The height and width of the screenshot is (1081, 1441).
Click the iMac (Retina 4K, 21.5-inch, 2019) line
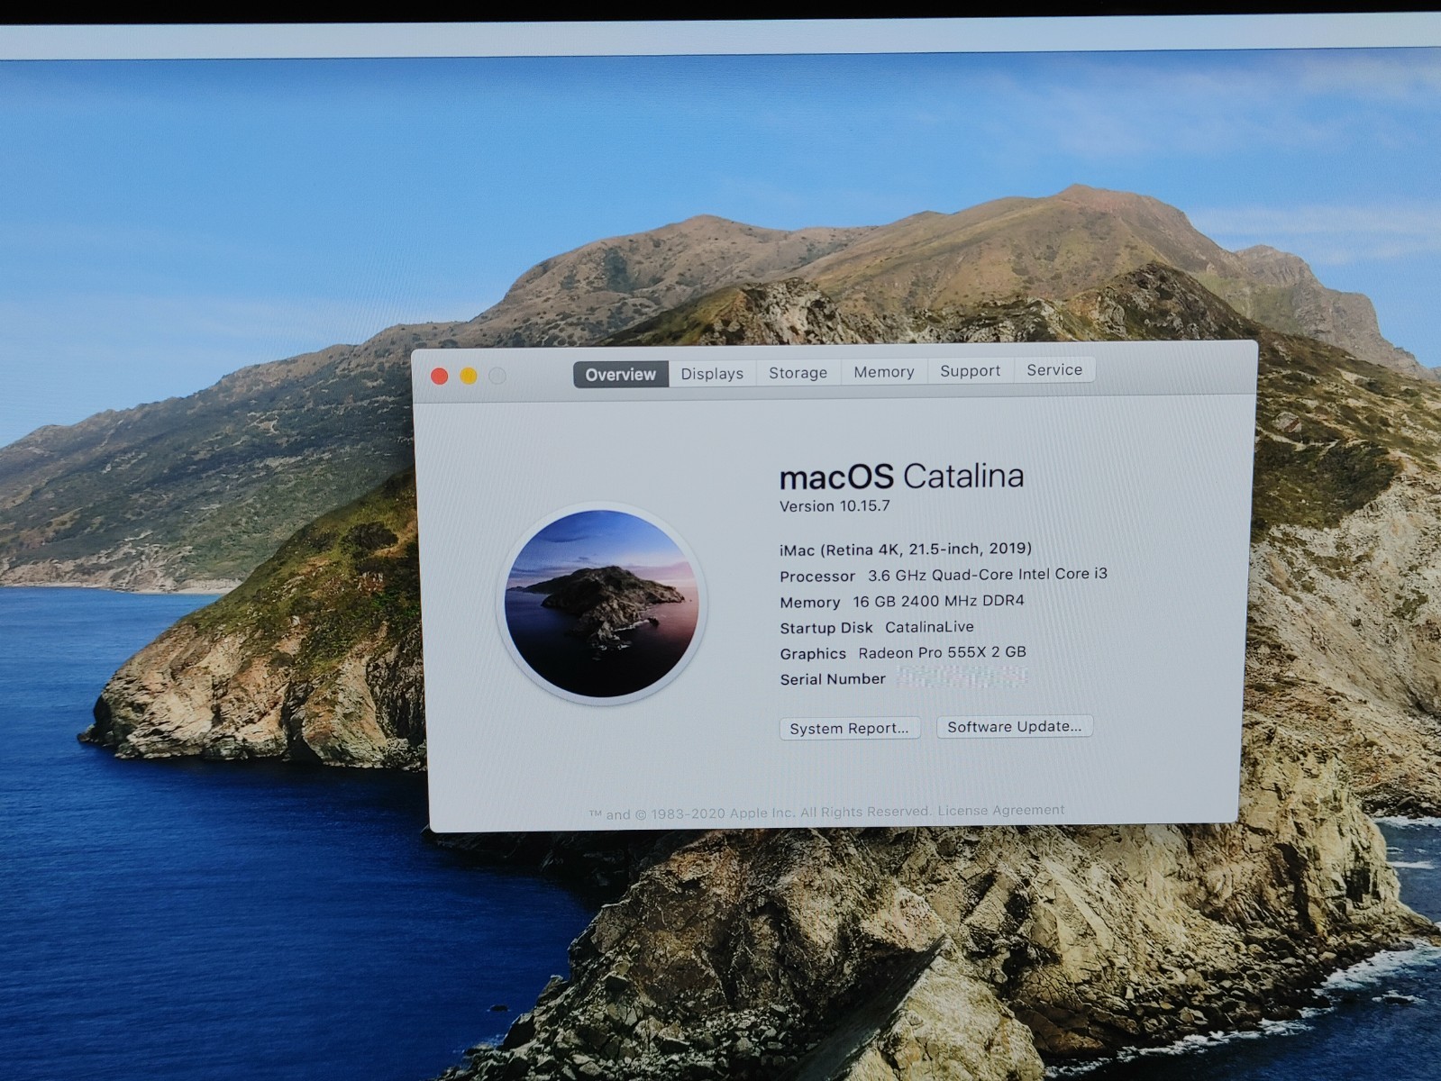point(906,549)
